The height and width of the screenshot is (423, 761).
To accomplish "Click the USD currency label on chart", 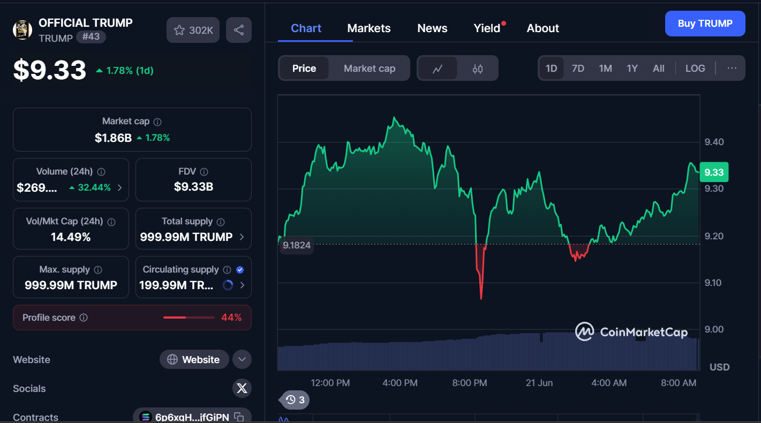I will pyautogui.click(x=719, y=367).
